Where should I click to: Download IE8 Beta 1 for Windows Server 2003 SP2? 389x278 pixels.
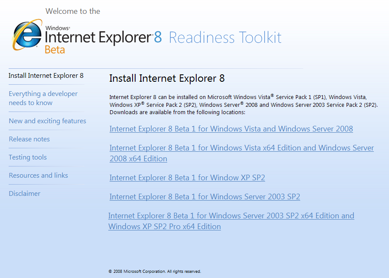point(204,197)
